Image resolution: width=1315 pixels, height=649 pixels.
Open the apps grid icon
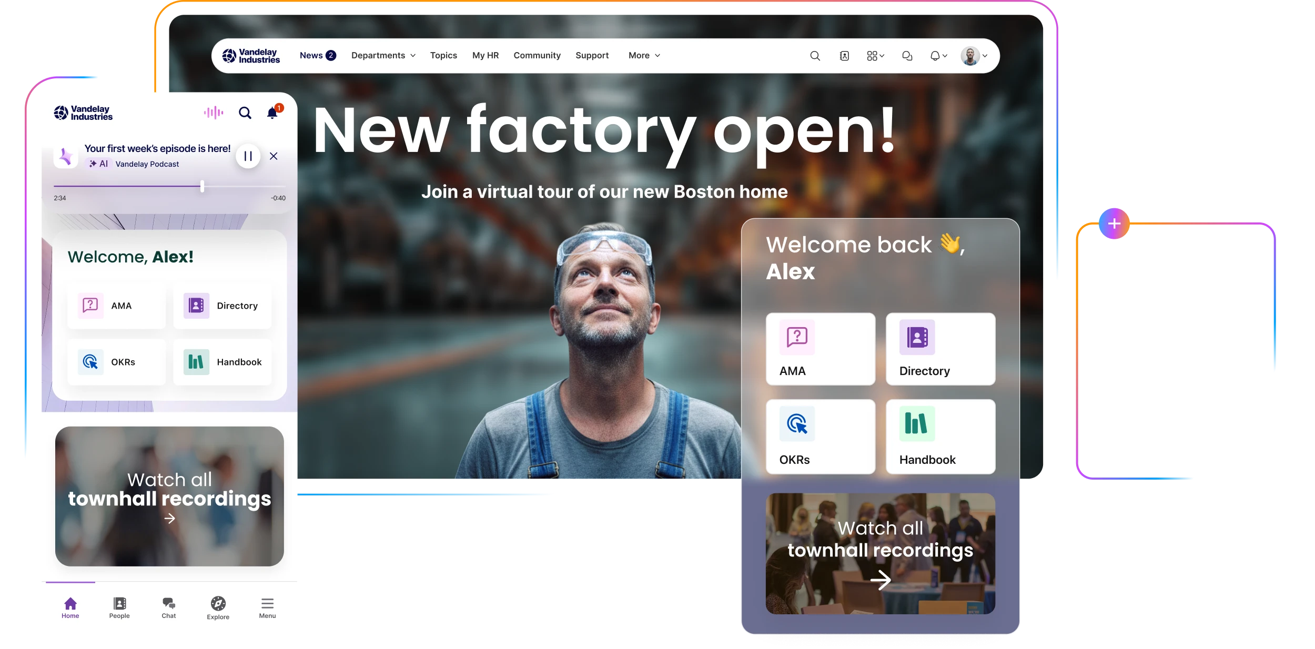click(873, 55)
